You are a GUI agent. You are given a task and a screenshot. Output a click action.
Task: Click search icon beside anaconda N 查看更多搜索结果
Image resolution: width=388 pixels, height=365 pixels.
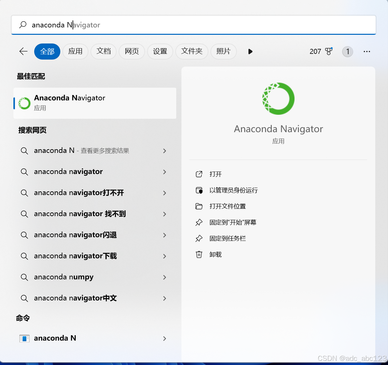24,151
